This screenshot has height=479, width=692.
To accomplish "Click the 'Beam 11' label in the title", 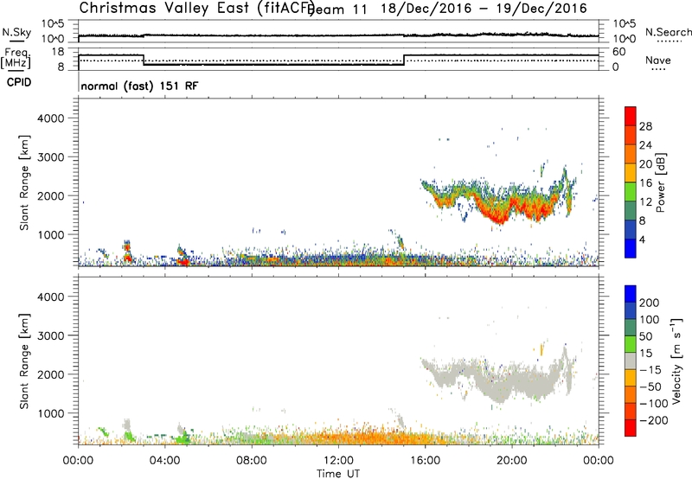I will pos(338,9).
